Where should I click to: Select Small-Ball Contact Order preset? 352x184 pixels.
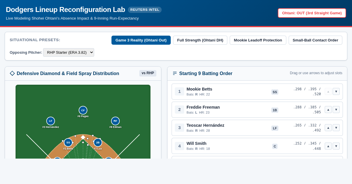click(x=315, y=40)
